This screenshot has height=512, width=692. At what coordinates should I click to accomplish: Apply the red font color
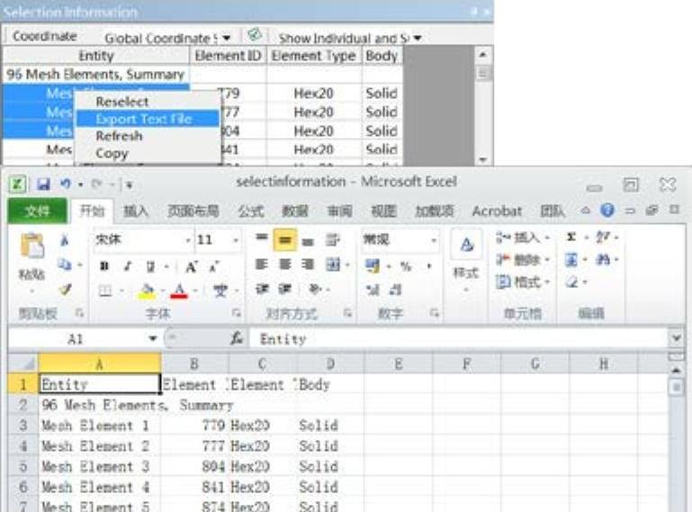click(179, 292)
